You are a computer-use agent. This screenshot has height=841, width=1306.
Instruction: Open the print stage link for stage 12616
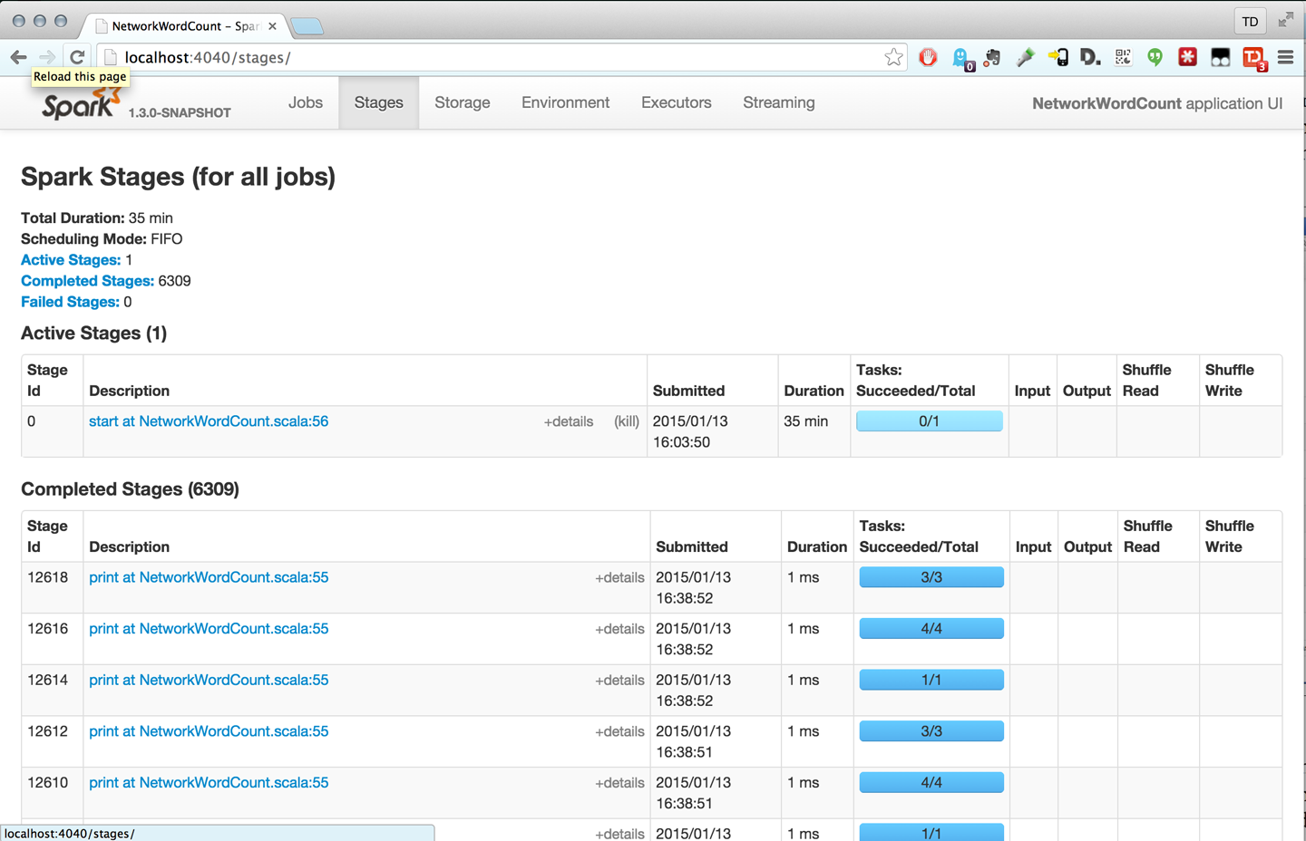(209, 629)
